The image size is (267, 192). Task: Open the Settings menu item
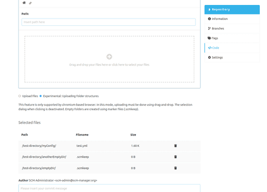232,57
